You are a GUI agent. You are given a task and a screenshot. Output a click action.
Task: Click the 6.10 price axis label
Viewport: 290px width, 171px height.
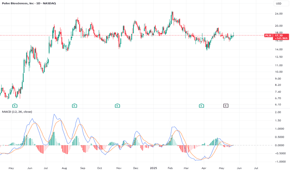278,104
